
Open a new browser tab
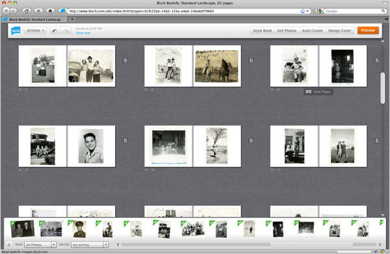pos(72,19)
